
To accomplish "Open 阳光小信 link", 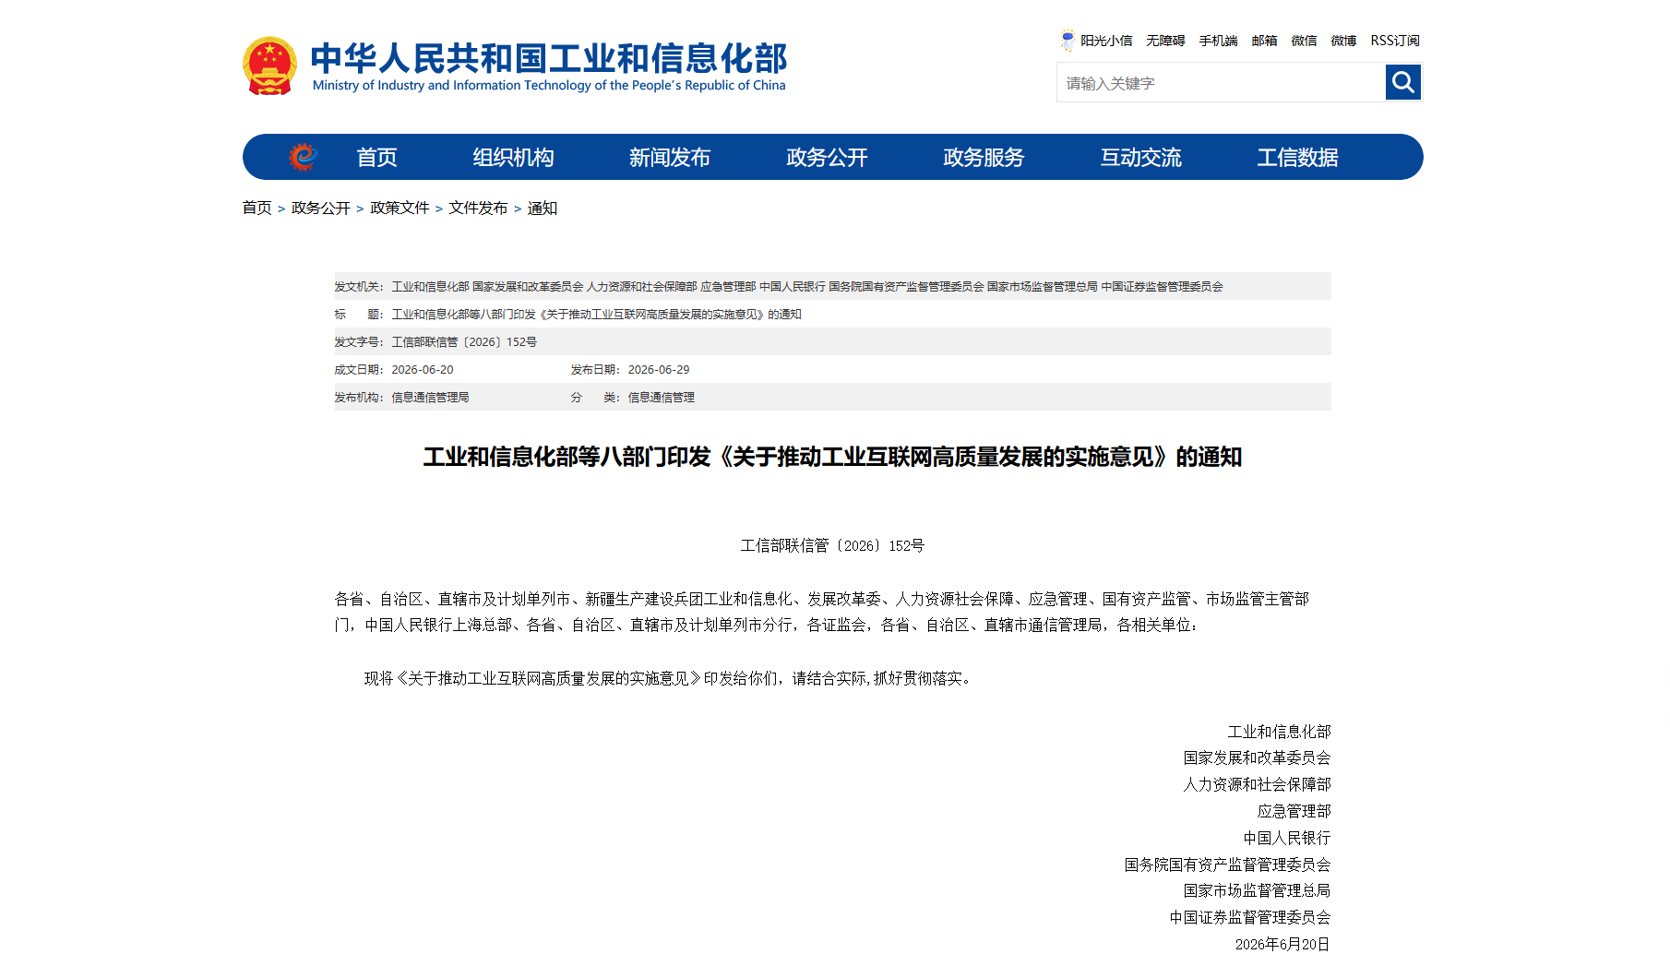I will (1106, 41).
